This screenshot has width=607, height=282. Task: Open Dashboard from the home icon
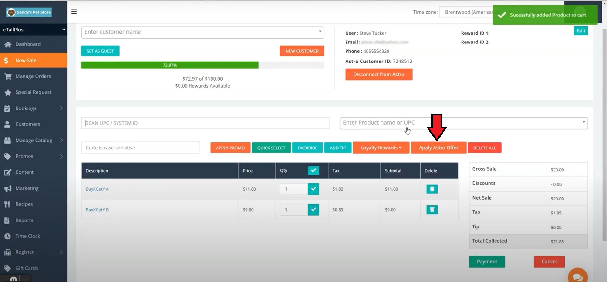[x=8, y=44]
